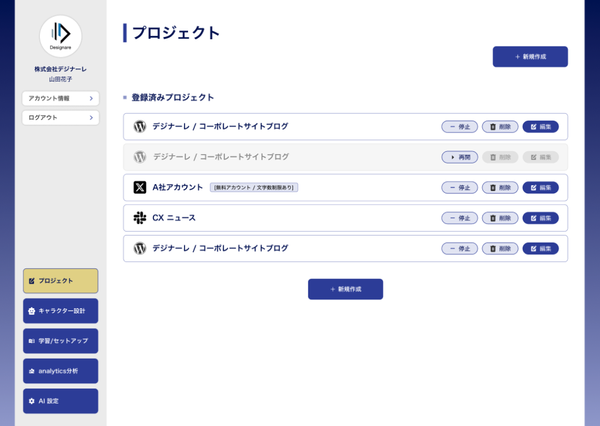
Task: Expand アカウント情報 via its chevron
Action: pos(91,98)
